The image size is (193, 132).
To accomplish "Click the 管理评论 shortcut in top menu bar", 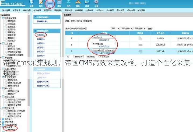I will point(48,11).
